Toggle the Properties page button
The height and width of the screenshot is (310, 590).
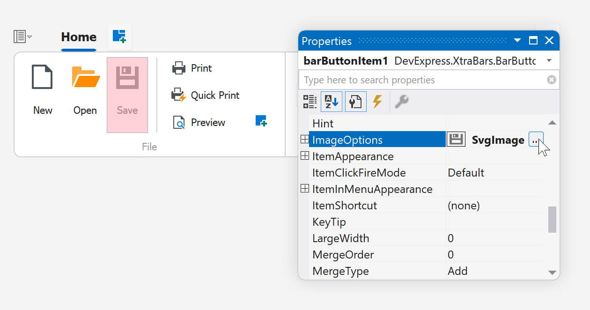coord(355,102)
